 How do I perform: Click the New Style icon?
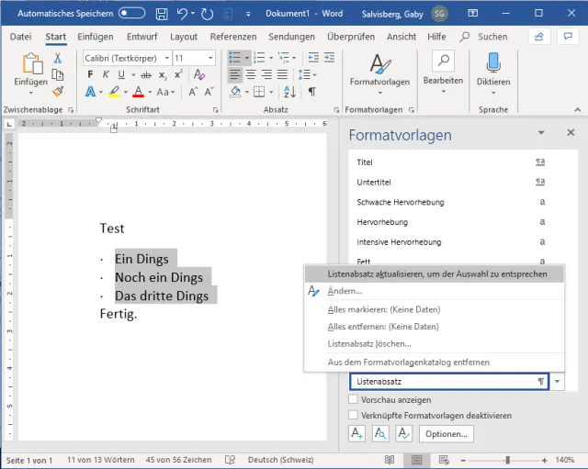click(357, 433)
